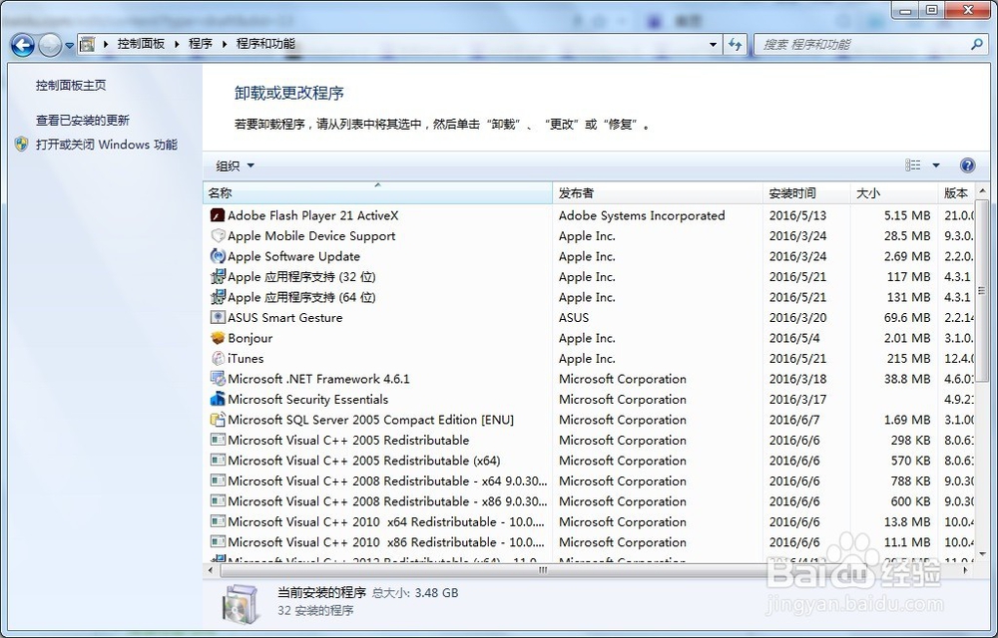998x638 pixels.
Task: Click the installed programs icon in details pane
Action: click(x=241, y=604)
